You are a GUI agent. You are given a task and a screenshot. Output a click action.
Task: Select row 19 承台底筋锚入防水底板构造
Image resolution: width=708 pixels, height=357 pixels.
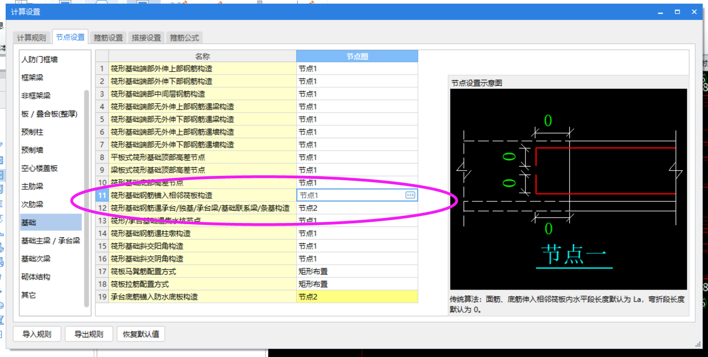coord(202,297)
